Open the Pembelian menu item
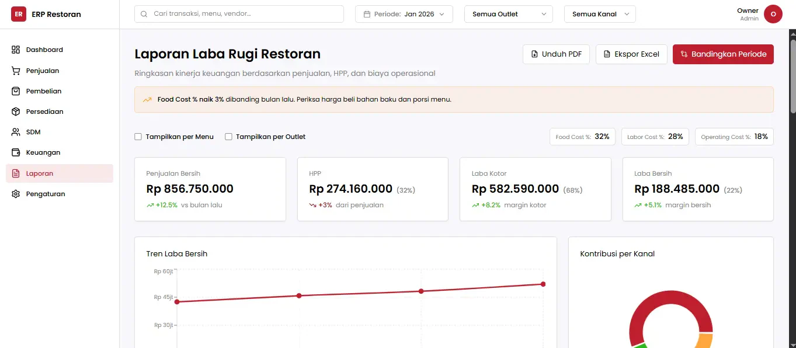796x348 pixels. pyautogui.click(x=60, y=91)
